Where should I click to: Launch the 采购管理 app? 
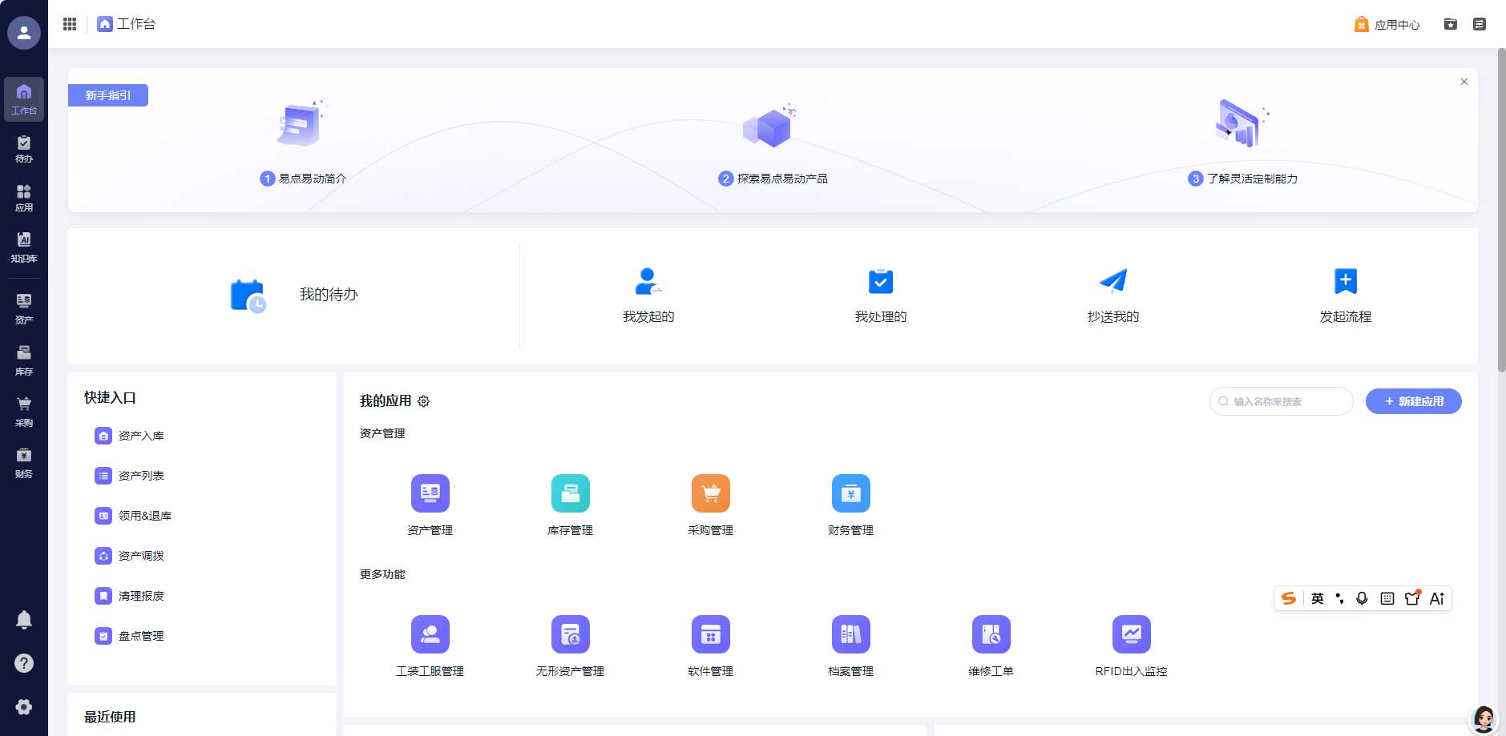tap(710, 493)
